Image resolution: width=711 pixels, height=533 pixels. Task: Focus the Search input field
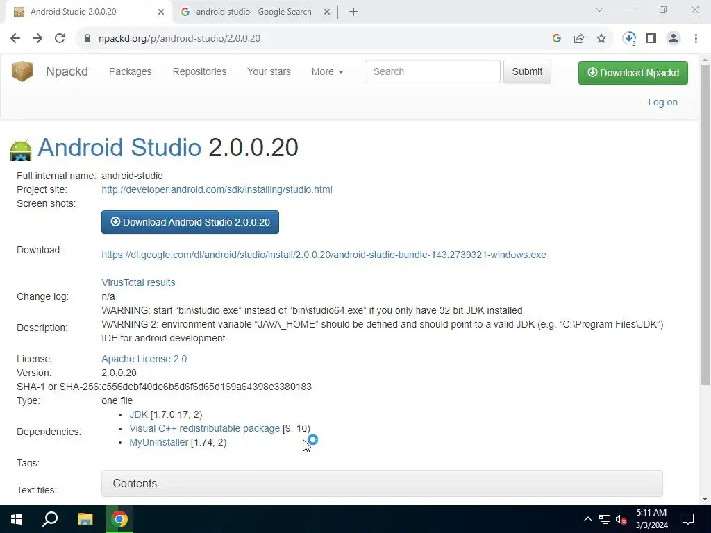click(433, 71)
